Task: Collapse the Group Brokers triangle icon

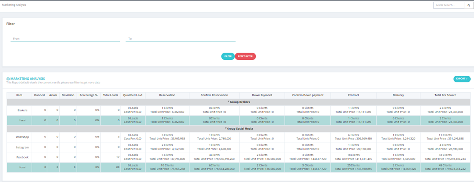Action: click(x=229, y=102)
